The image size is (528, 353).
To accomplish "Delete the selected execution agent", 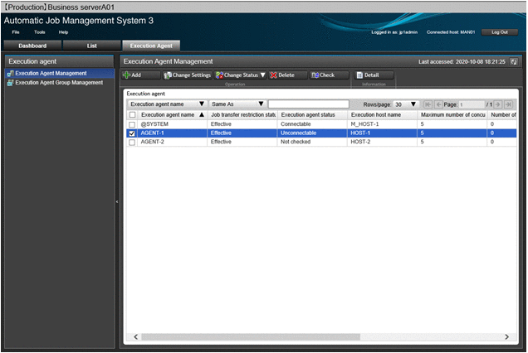I will coord(288,75).
